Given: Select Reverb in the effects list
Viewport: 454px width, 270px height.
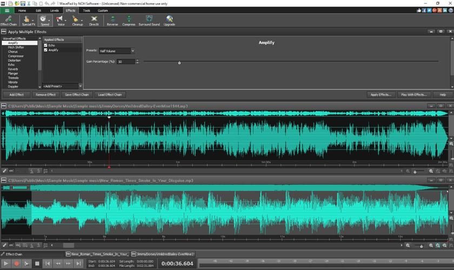Looking at the screenshot, I should pos(13,69).
